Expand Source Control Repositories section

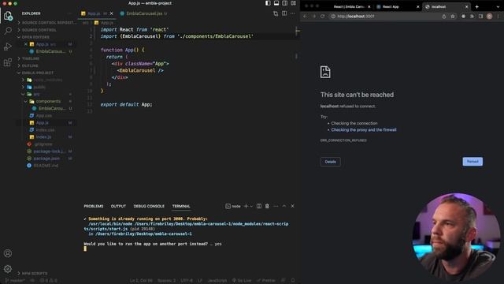coord(47,23)
